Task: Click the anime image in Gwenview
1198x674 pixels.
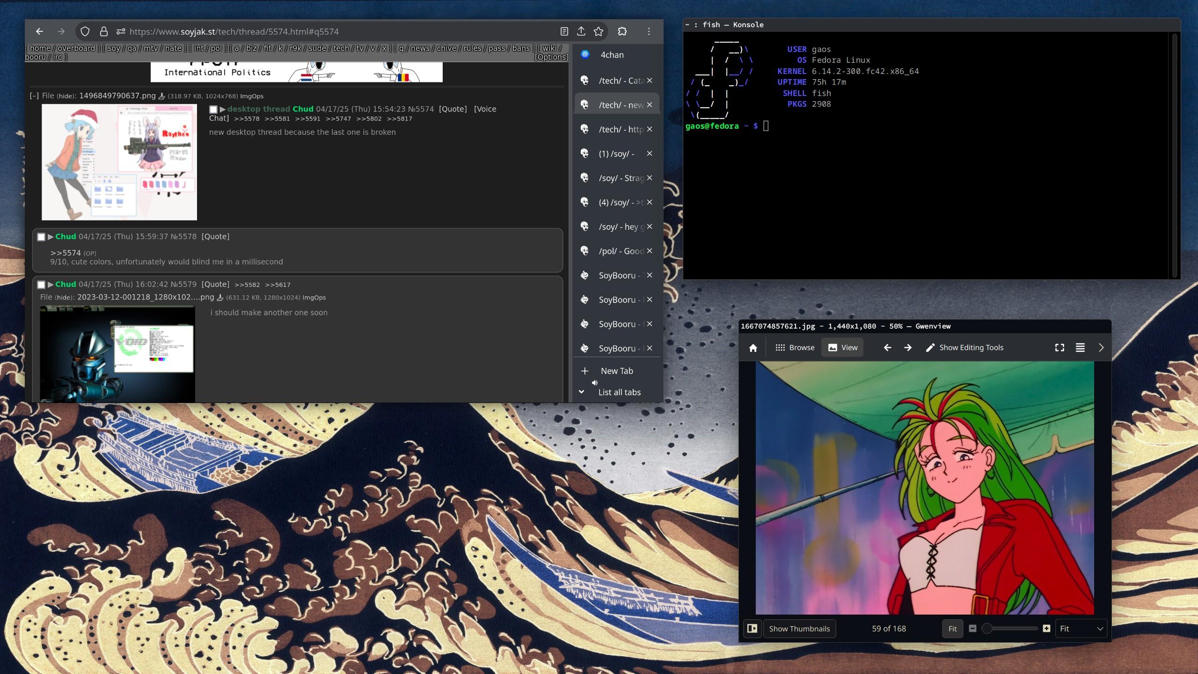Action: [x=925, y=488]
